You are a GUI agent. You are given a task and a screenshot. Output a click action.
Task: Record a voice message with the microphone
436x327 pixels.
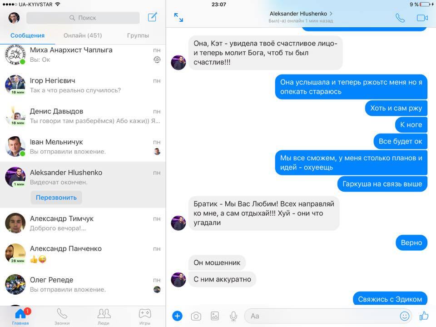point(233,316)
